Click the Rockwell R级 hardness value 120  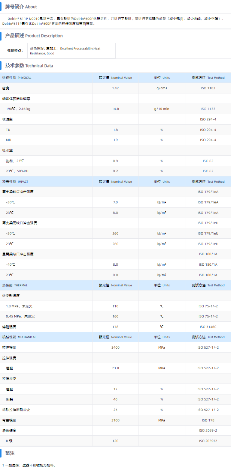click(115, 441)
